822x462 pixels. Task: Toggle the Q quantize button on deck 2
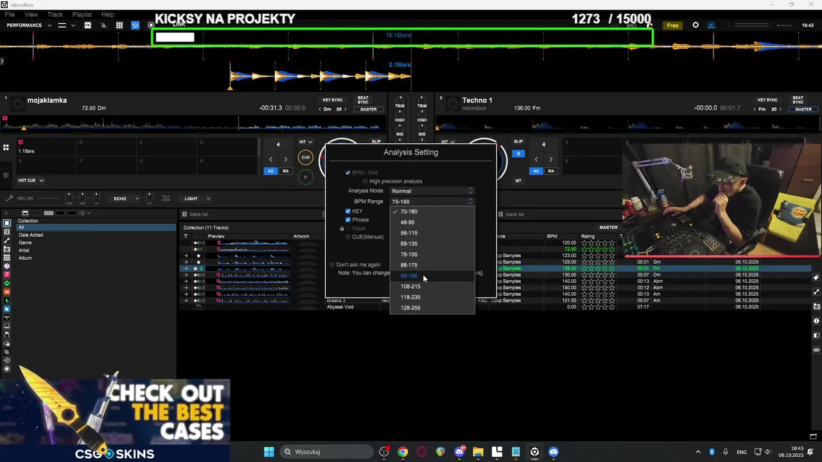(x=518, y=153)
